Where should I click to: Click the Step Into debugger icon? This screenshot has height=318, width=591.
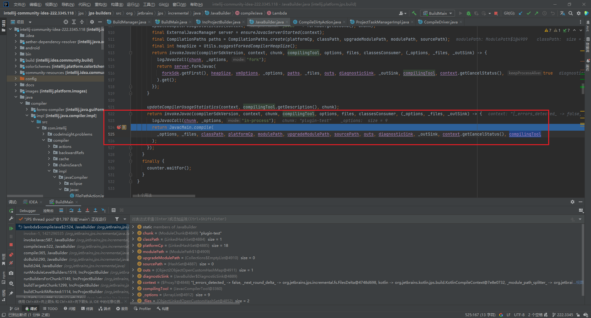tap(79, 210)
